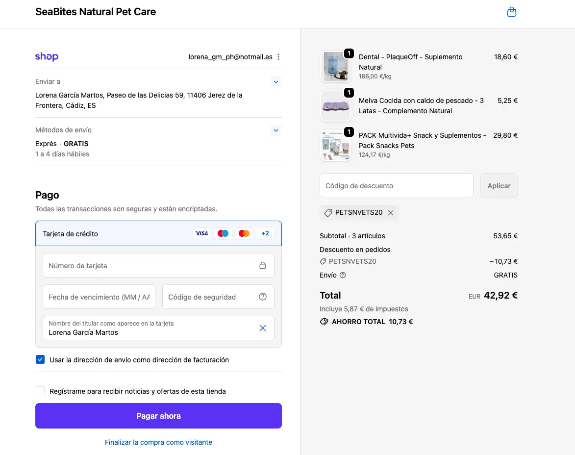Open the shopping bag cart icon
575x455 pixels.
coord(511,12)
